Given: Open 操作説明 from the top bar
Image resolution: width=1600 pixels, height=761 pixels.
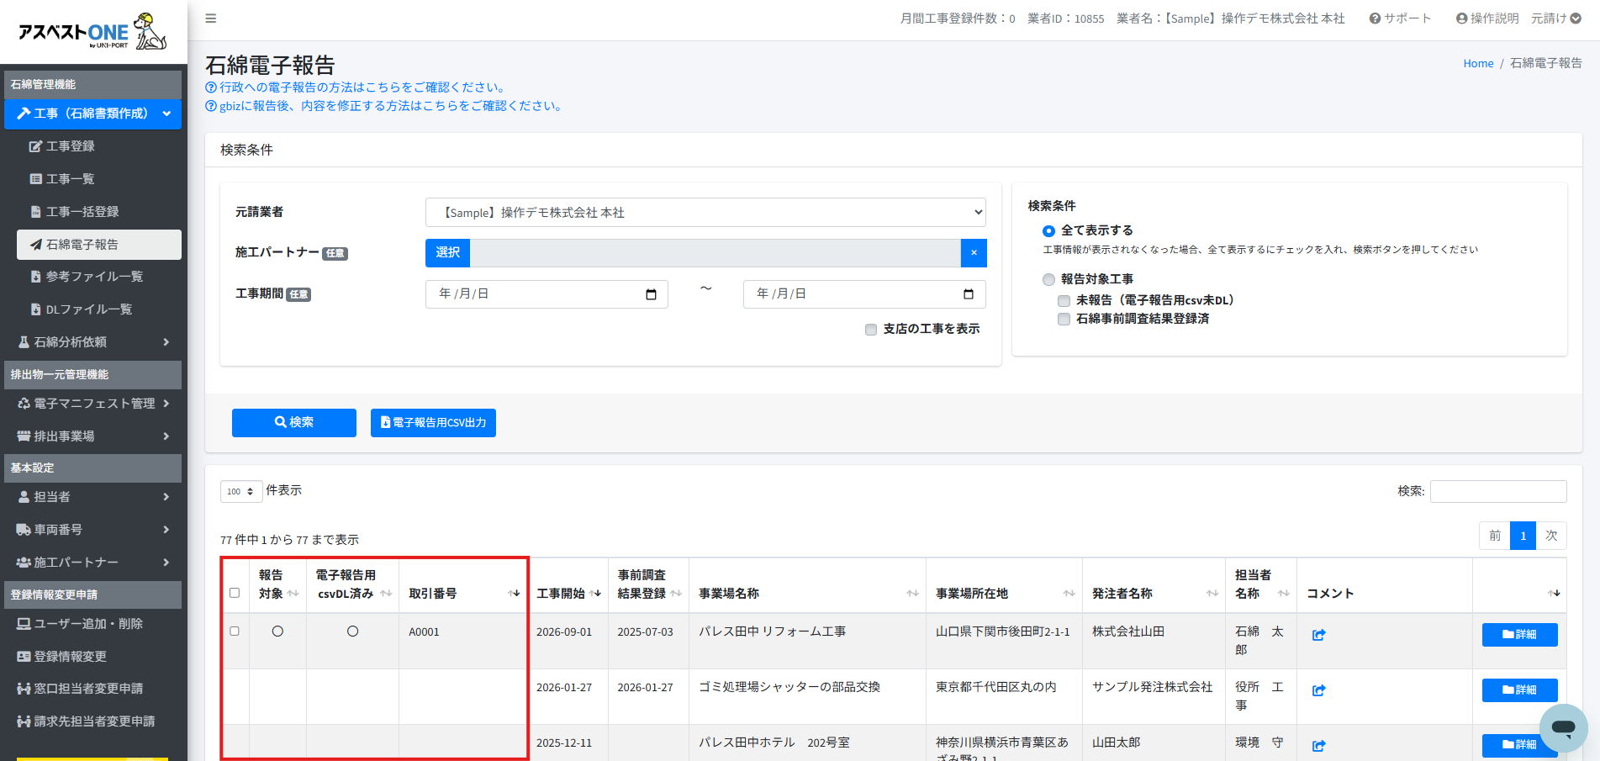Looking at the screenshot, I should 1486,18.
